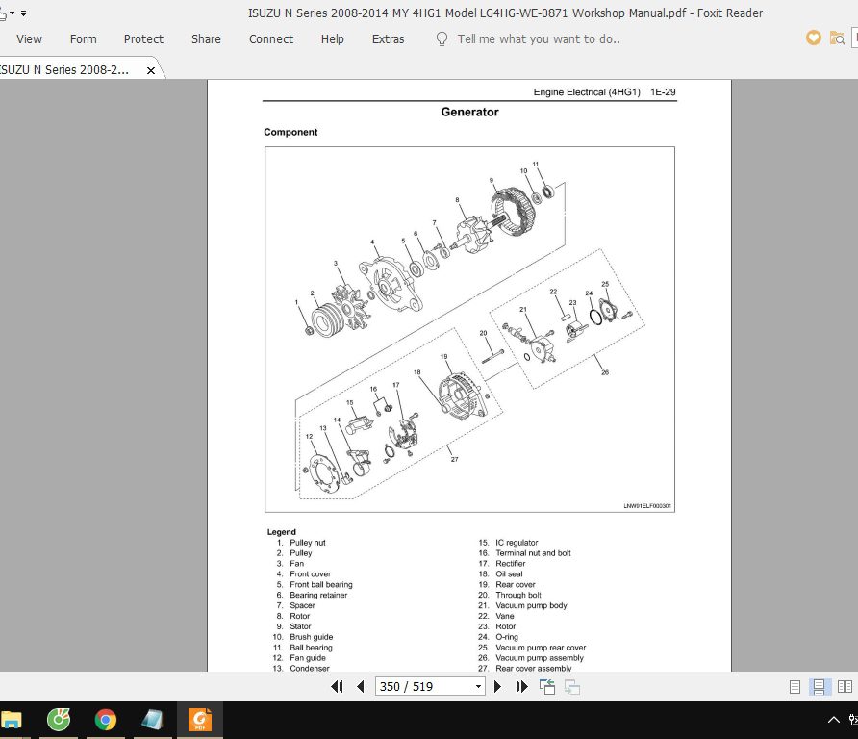858x739 pixels.
Task: Click legend entry 10. Brush guide
Action: click(303, 637)
